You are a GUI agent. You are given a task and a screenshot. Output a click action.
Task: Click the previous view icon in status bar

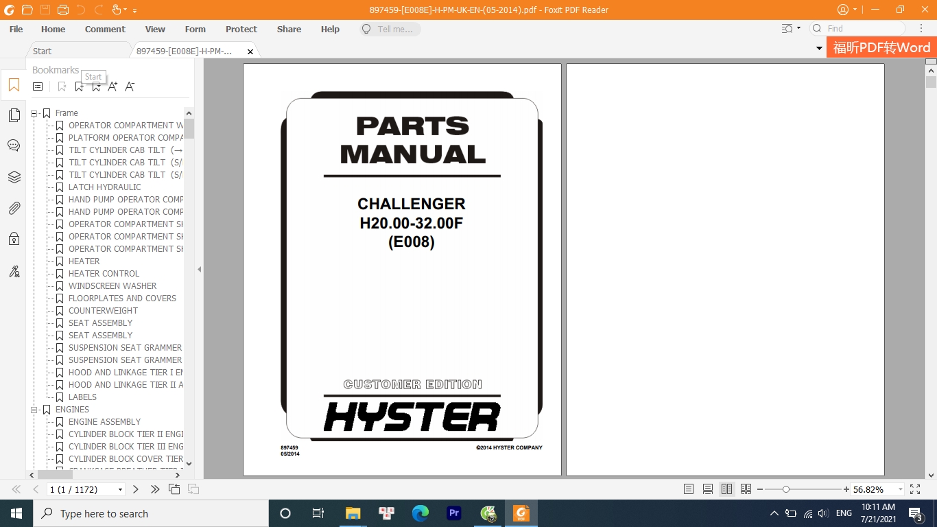(174, 489)
